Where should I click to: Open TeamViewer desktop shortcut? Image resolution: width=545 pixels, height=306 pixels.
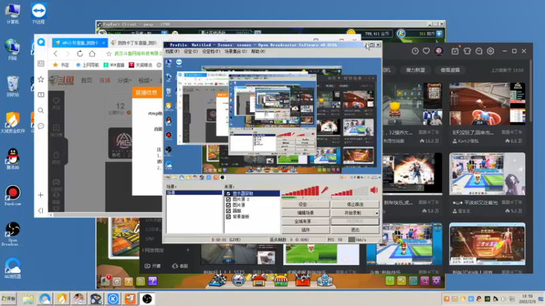(39, 13)
